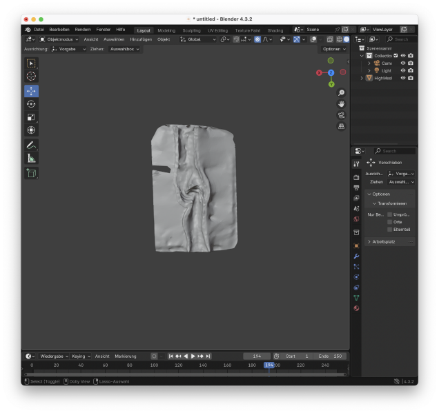
Task: Open the Tool properties tab
Action: 356,164
